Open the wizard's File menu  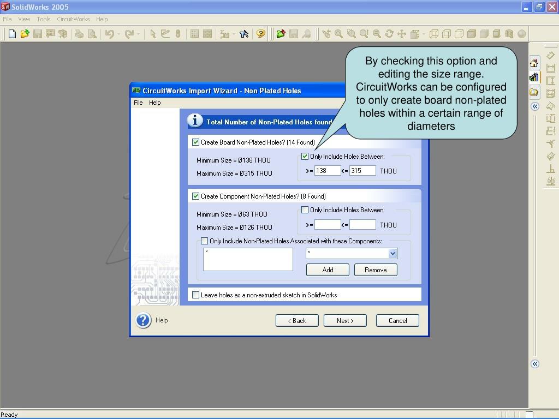tap(138, 102)
